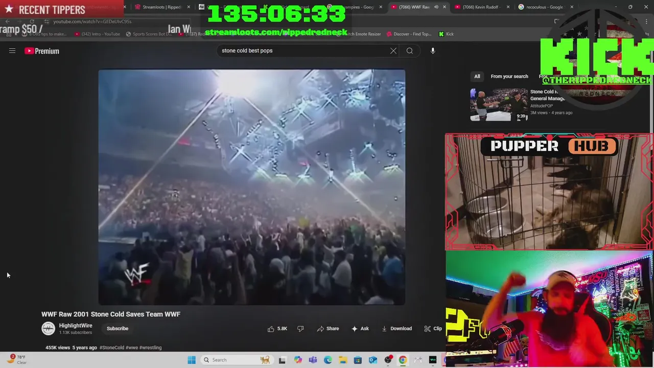The image size is (654, 368).
Task: Start voice search with the microphone
Action: click(433, 51)
